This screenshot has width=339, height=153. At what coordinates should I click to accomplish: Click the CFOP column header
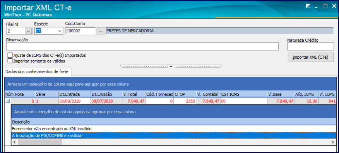[x=185, y=94]
